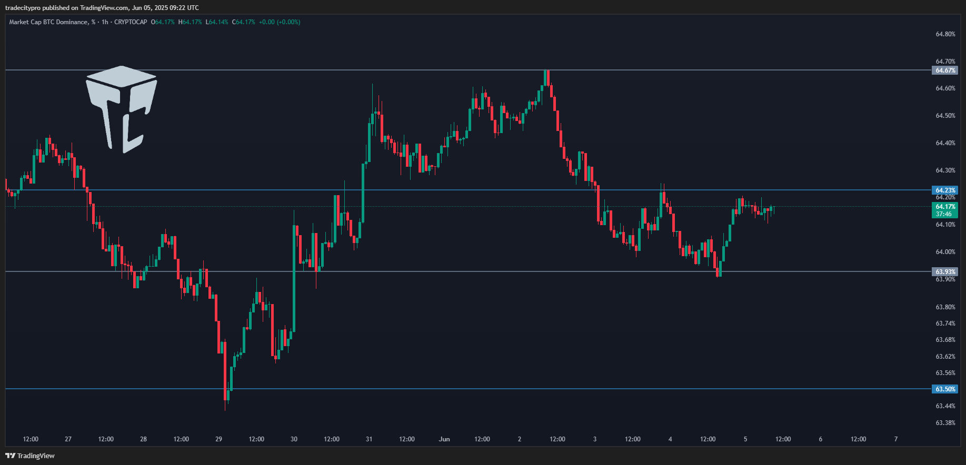Select the 63.93% horizontal line label
This screenshot has width=966, height=465.
[x=945, y=272]
